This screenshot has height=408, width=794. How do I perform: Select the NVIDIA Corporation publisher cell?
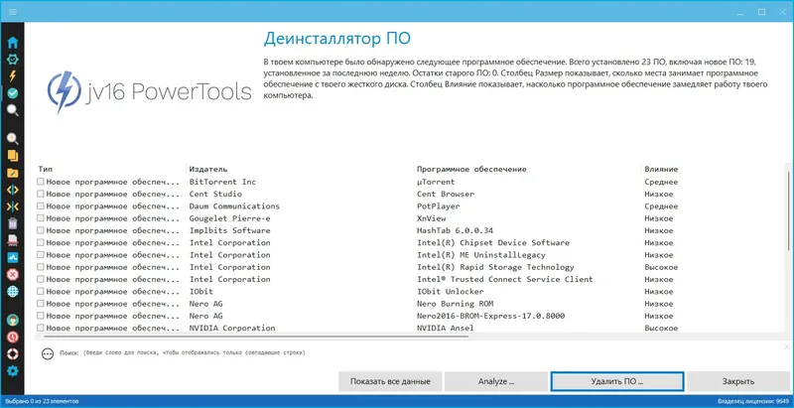[x=232, y=328]
